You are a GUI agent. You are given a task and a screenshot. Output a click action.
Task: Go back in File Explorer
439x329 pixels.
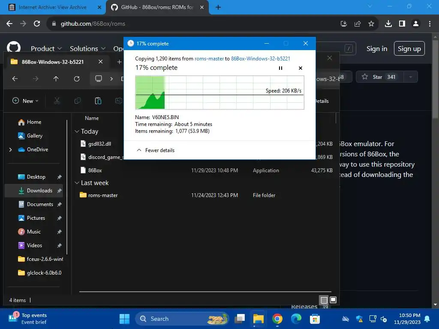pos(15,79)
